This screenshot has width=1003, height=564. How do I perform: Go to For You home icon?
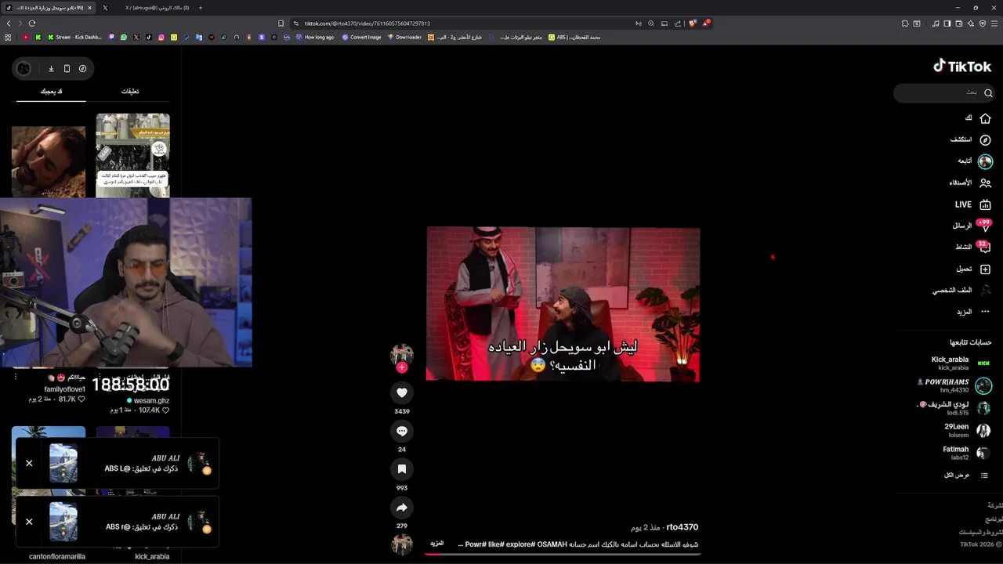[x=985, y=118]
